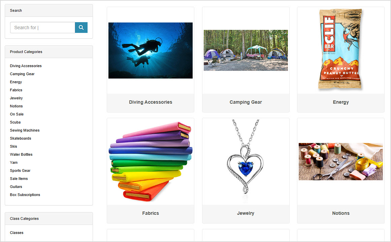Select the Guitars category in sidebar

pos(16,187)
